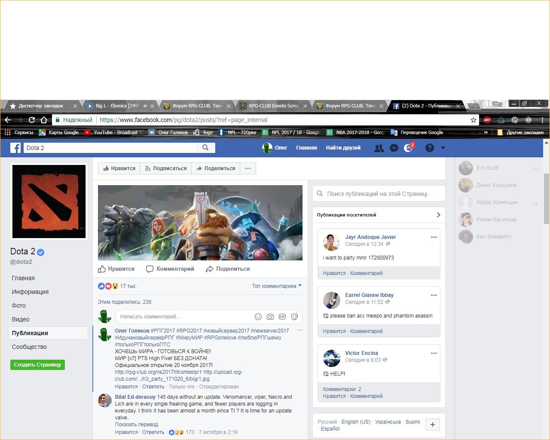Open the Топ комментариев sort dropdown
This screenshot has width=550, height=440.
click(277, 286)
